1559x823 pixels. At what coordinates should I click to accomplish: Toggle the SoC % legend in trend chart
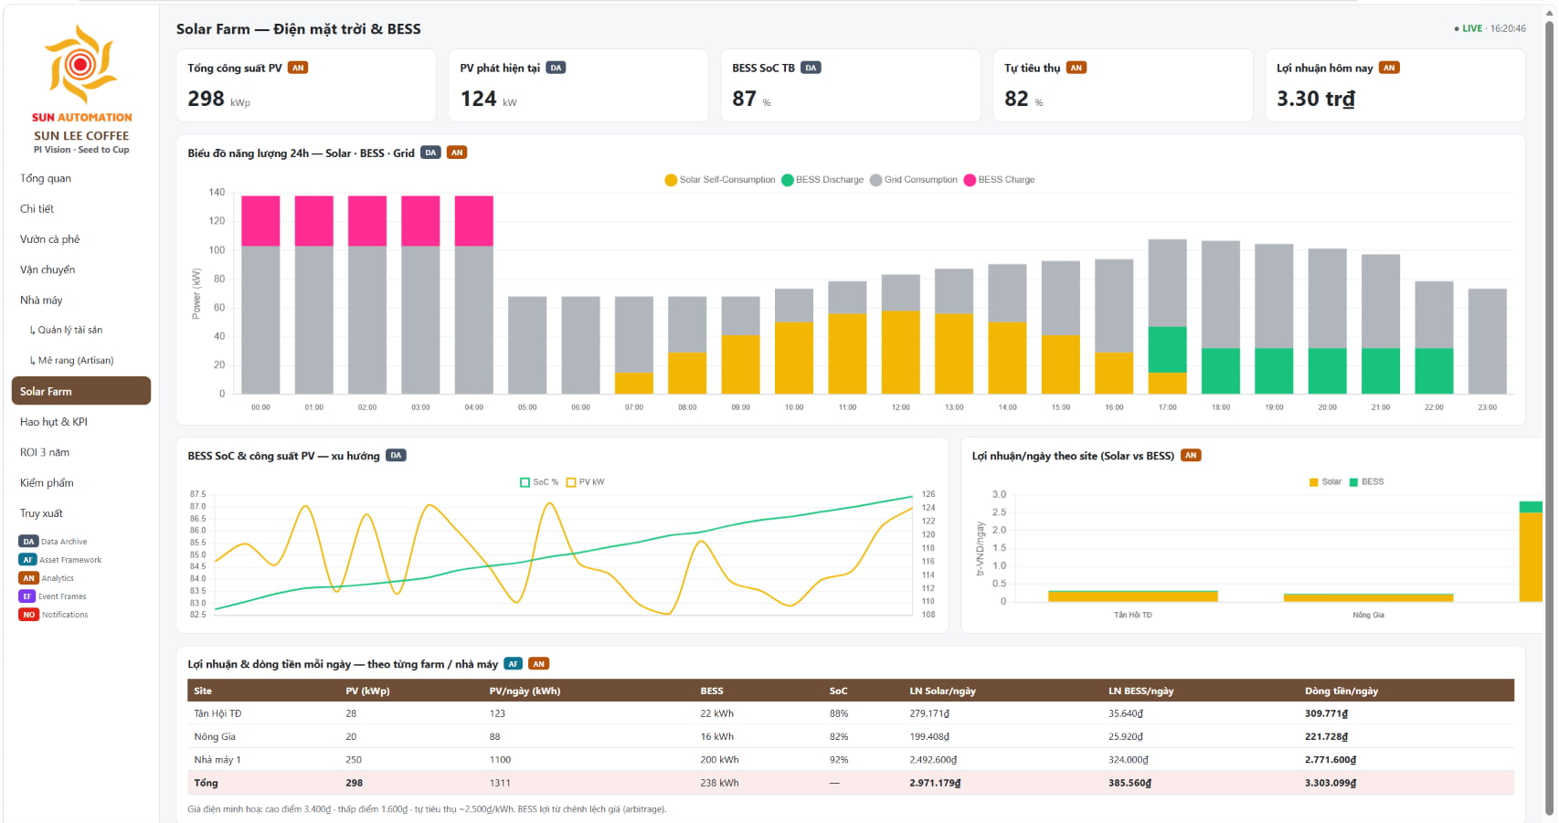click(539, 482)
